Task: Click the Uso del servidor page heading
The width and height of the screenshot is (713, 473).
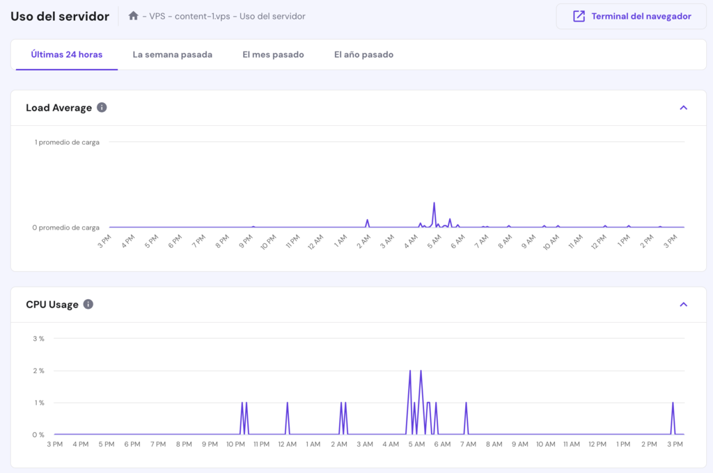Action: (x=59, y=15)
